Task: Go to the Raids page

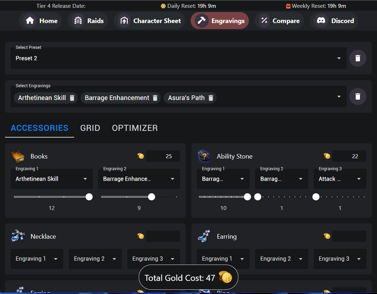Action: click(x=88, y=21)
